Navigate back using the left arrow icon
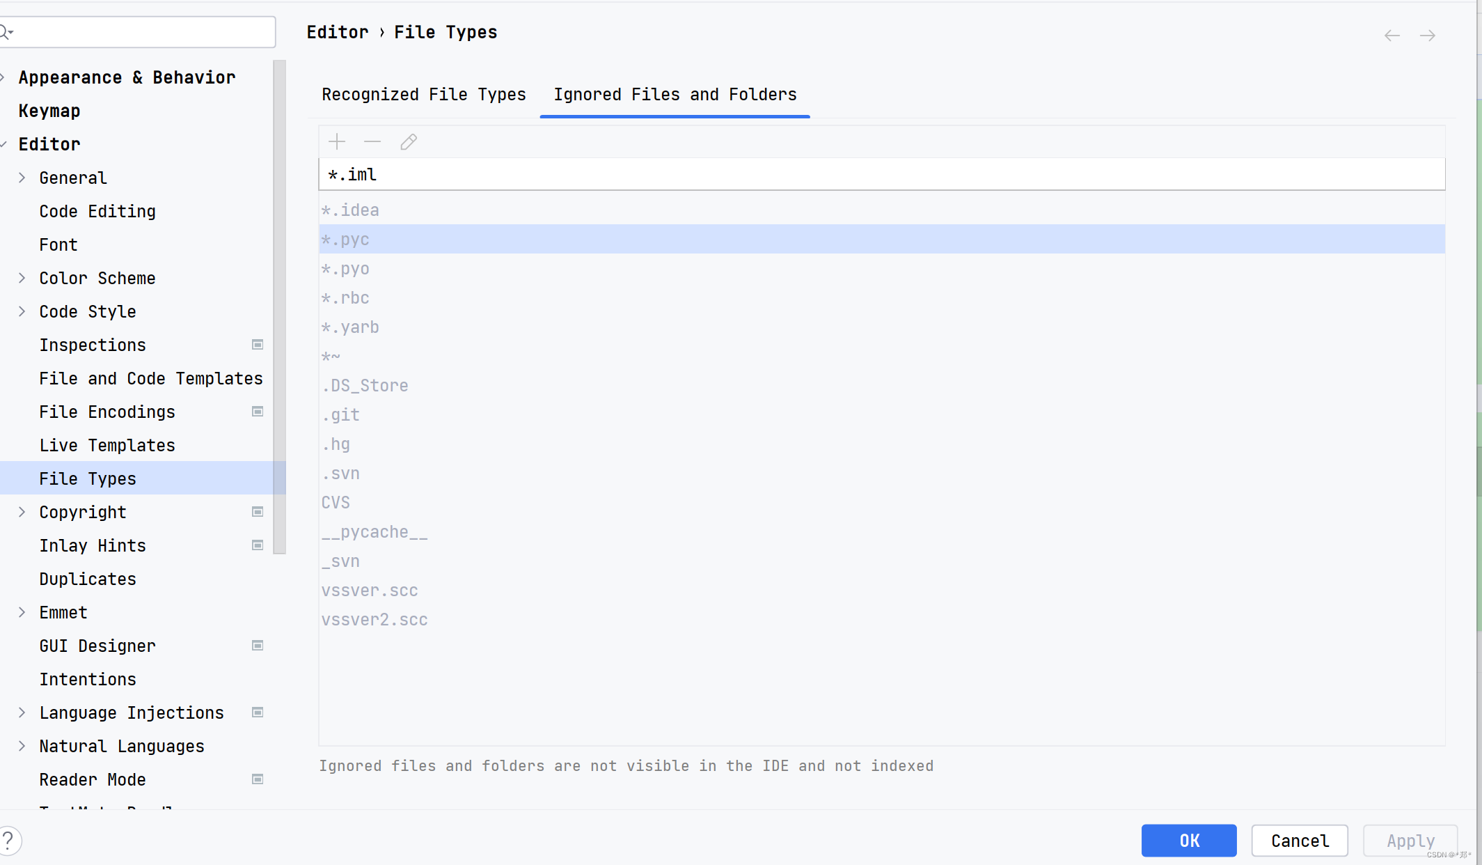This screenshot has height=865, width=1482. [x=1392, y=35]
